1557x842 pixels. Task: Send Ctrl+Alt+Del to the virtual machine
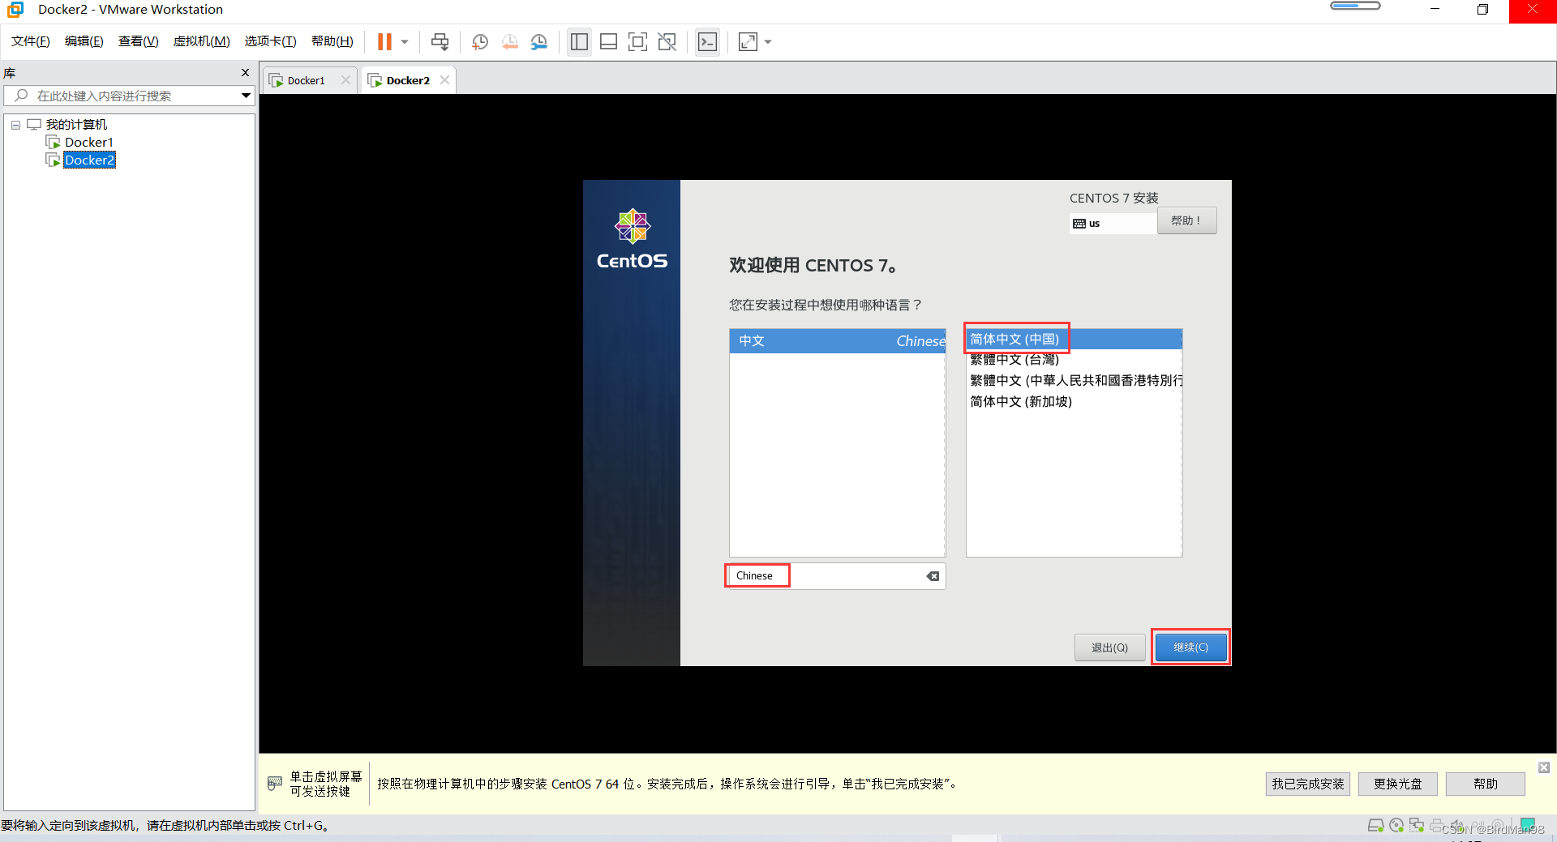(440, 42)
